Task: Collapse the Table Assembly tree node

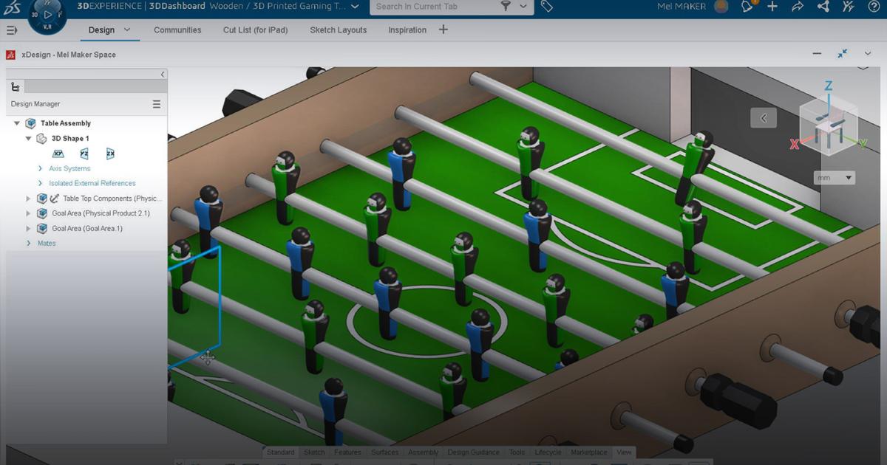Action: click(x=16, y=123)
